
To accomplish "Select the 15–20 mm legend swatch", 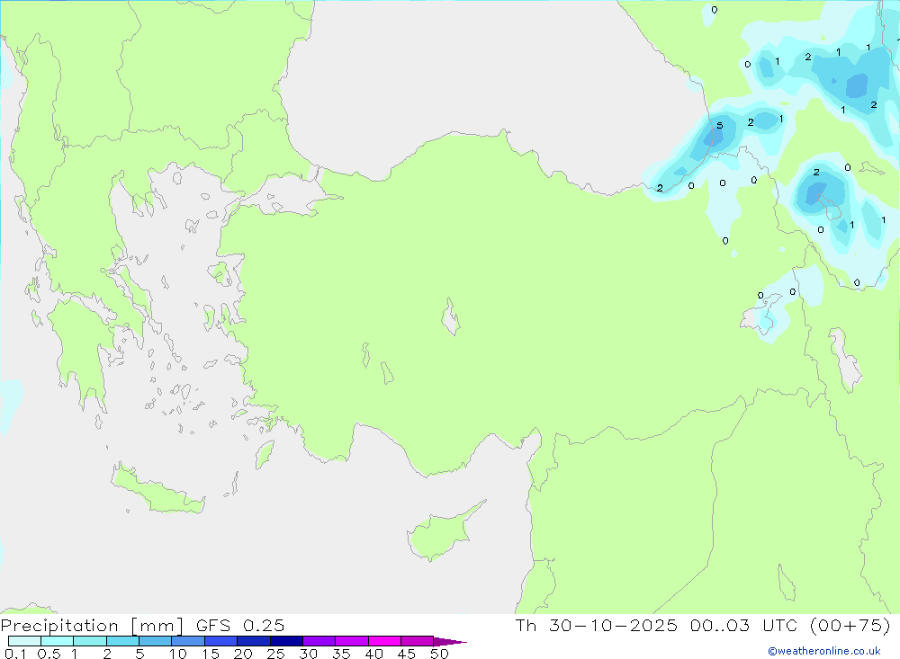I will coord(221,641).
